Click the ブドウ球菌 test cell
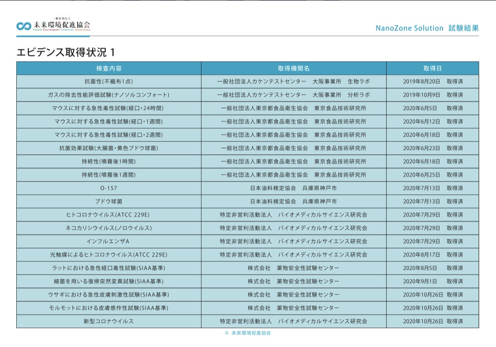This screenshot has height=347, width=496. pos(109,201)
